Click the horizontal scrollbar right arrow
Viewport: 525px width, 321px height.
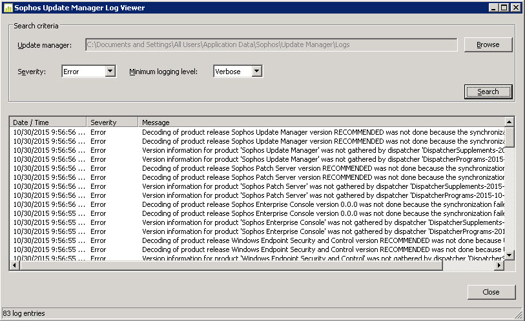[x=499, y=265]
